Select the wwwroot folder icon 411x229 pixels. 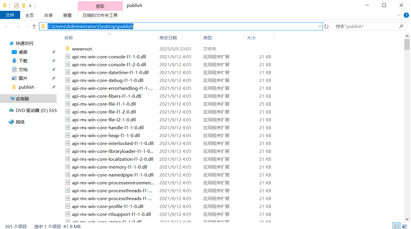pos(67,48)
